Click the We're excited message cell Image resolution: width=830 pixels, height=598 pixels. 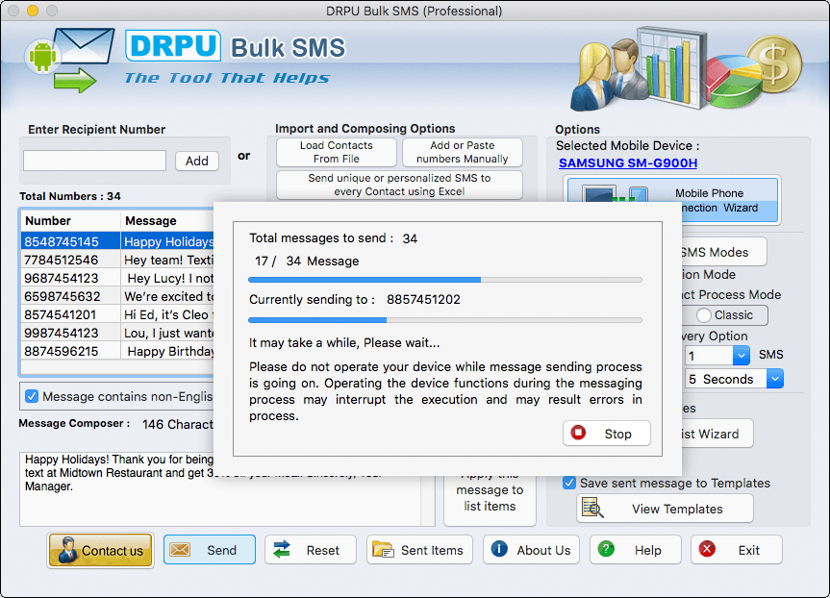point(167,296)
